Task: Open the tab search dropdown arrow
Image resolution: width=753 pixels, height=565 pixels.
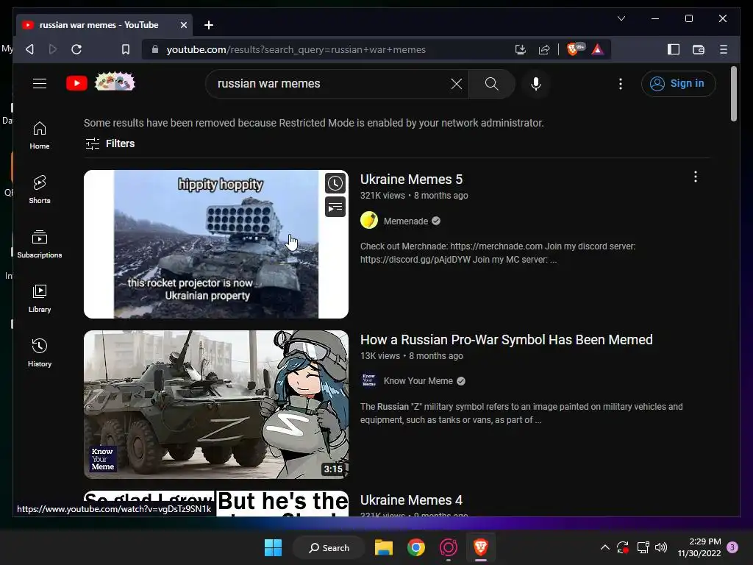Action: pos(621,18)
